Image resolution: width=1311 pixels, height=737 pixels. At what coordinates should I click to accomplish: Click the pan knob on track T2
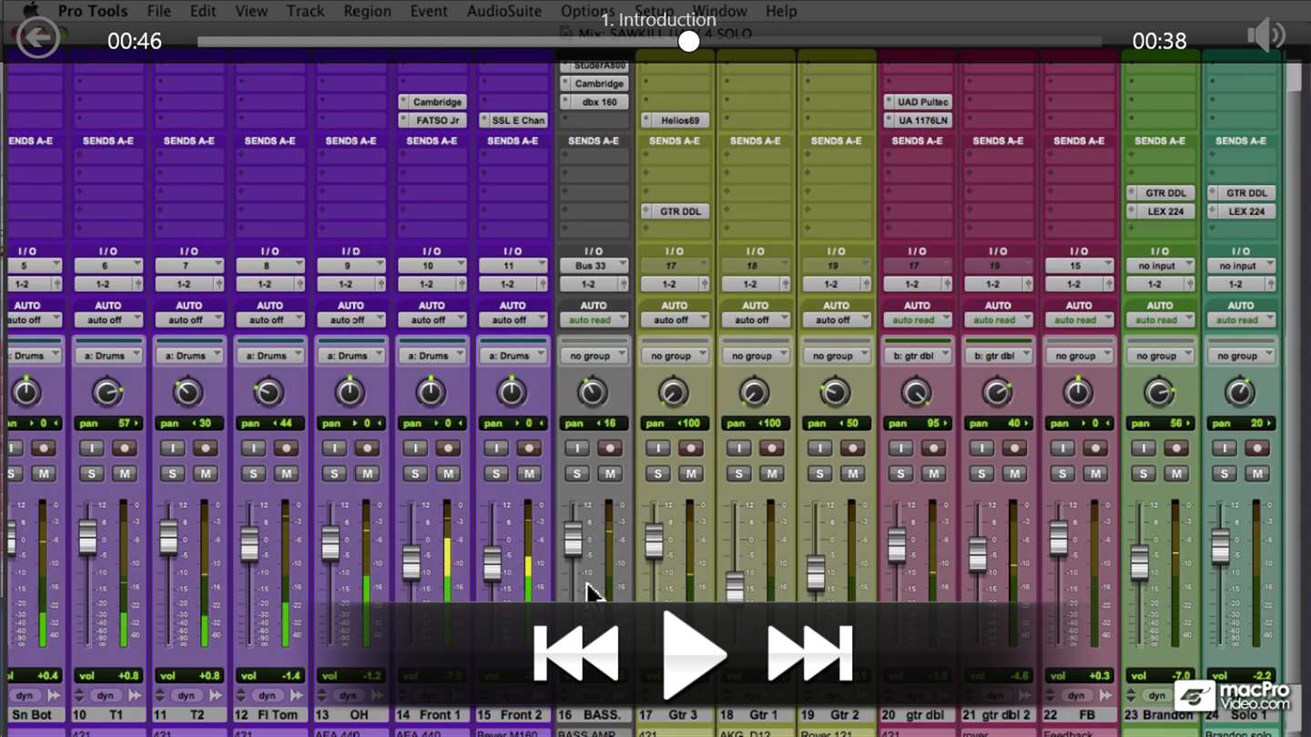click(188, 392)
